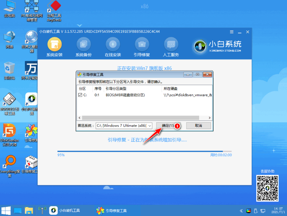Open the Everything search desktop icon

(9, 166)
